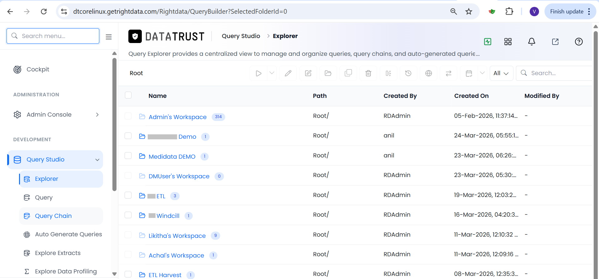Check the Windcill row checkbox
This screenshot has width=599, height=279.
tap(128, 215)
